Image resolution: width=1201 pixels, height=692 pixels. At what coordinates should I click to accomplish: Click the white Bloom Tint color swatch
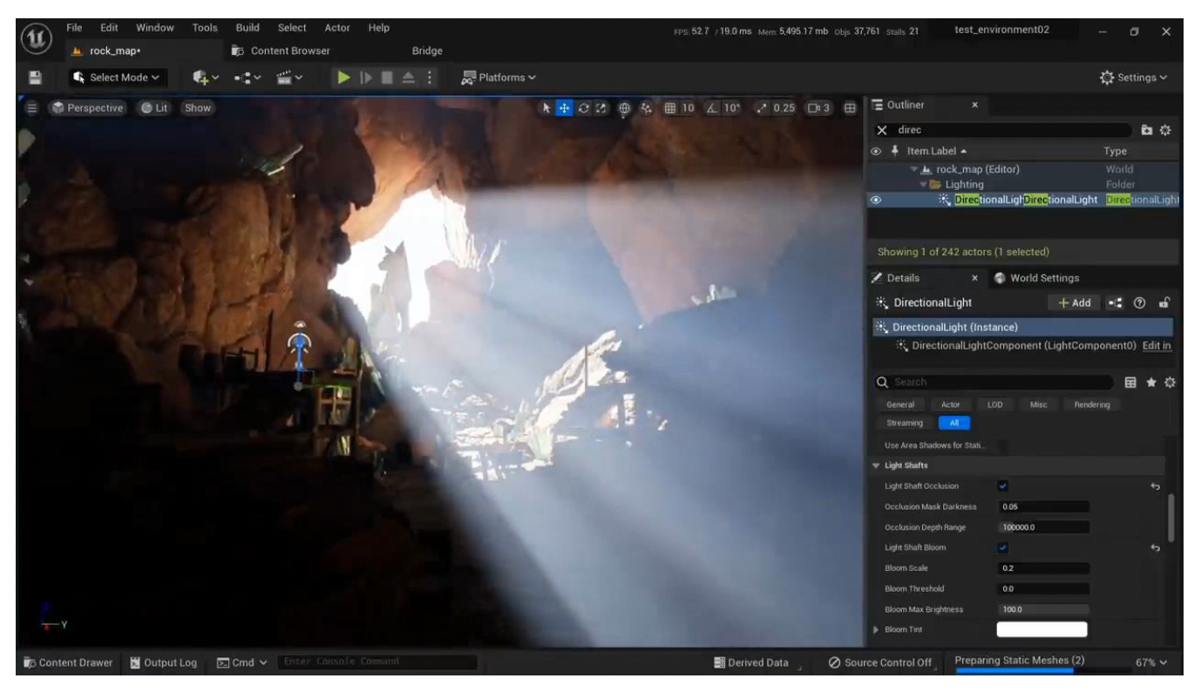pos(1042,629)
